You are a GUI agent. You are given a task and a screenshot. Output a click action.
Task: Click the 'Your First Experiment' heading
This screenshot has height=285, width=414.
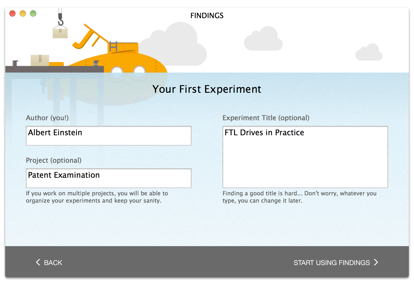[207, 89]
